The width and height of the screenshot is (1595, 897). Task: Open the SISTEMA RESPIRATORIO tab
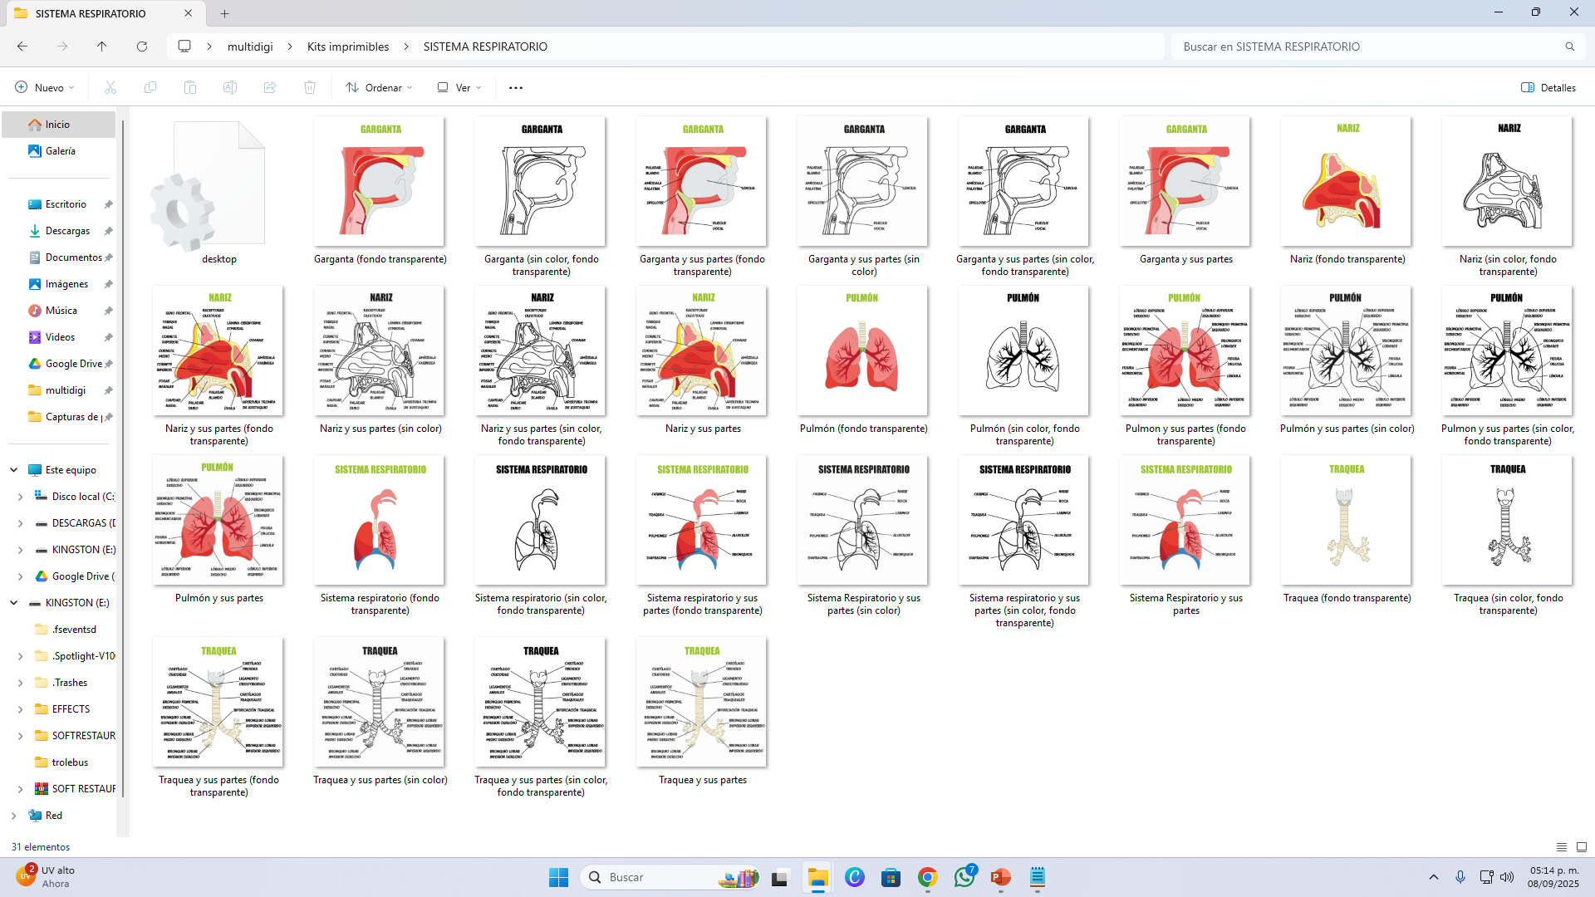pos(91,13)
